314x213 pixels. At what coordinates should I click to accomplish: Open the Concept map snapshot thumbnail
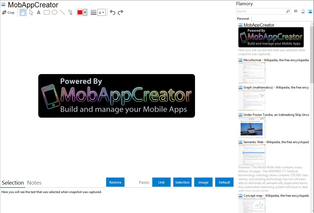pyautogui.click(x=252, y=206)
